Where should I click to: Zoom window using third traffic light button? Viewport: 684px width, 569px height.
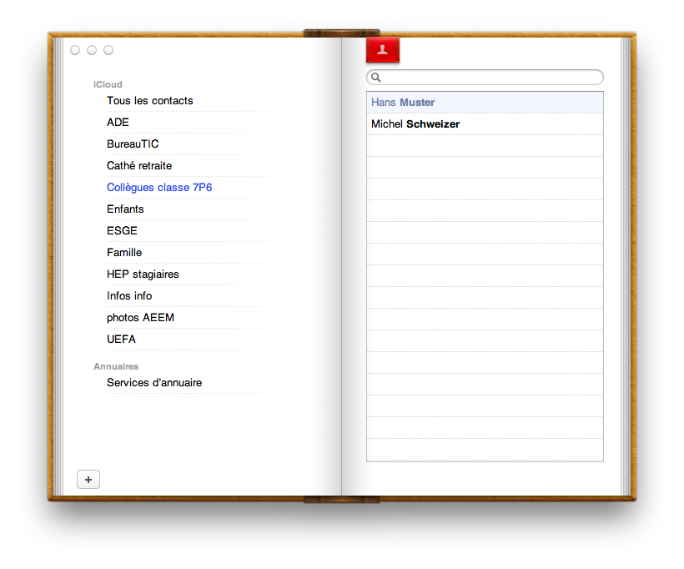(x=108, y=50)
